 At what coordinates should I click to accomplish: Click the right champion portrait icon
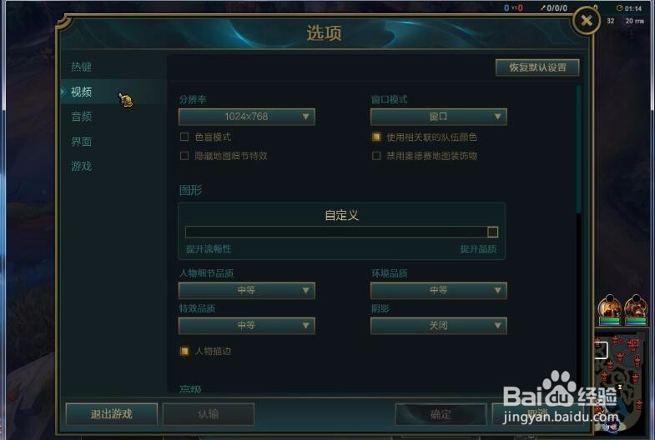[x=636, y=309]
